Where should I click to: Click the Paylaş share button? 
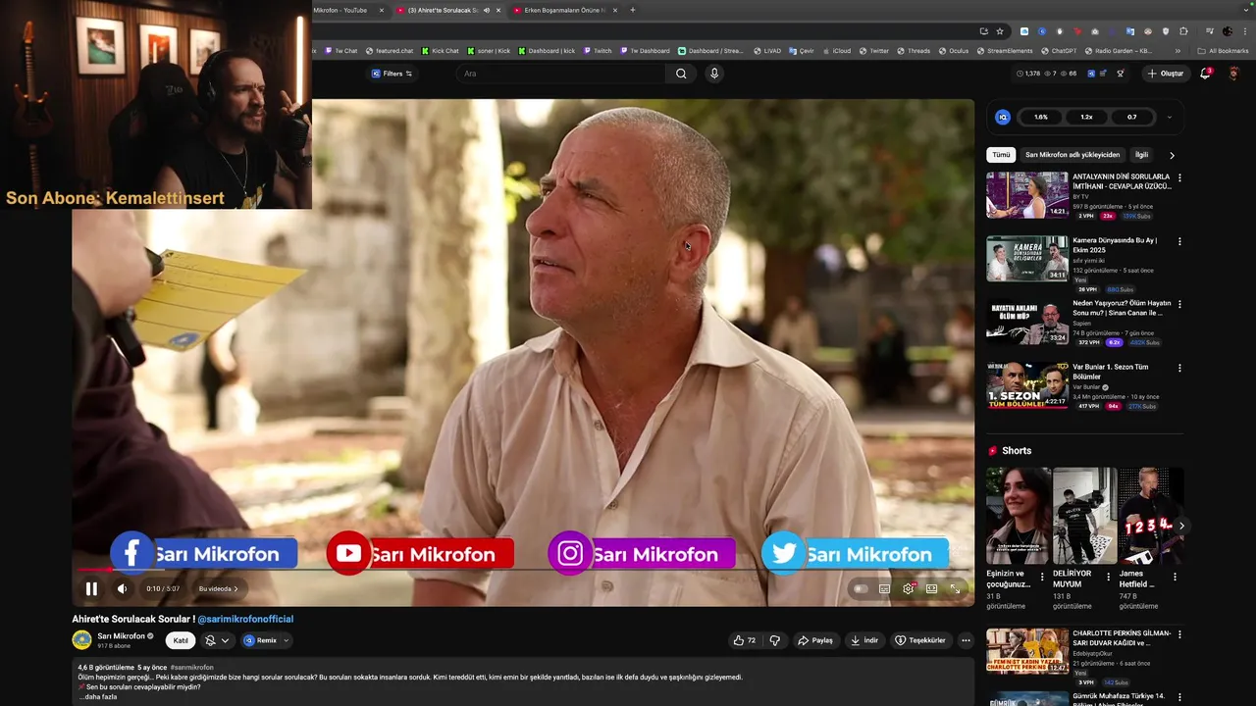pos(815,640)
